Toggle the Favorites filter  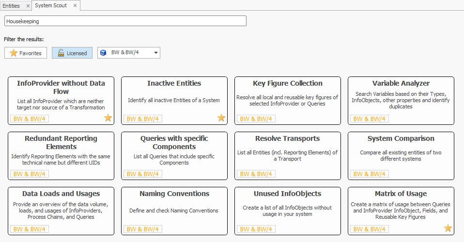pyautogui.click(x=26, y=53)
